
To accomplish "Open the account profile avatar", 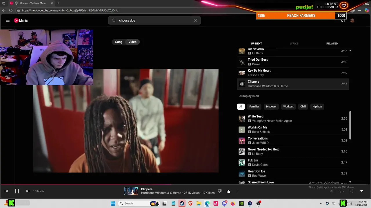I will pos(352,21).
